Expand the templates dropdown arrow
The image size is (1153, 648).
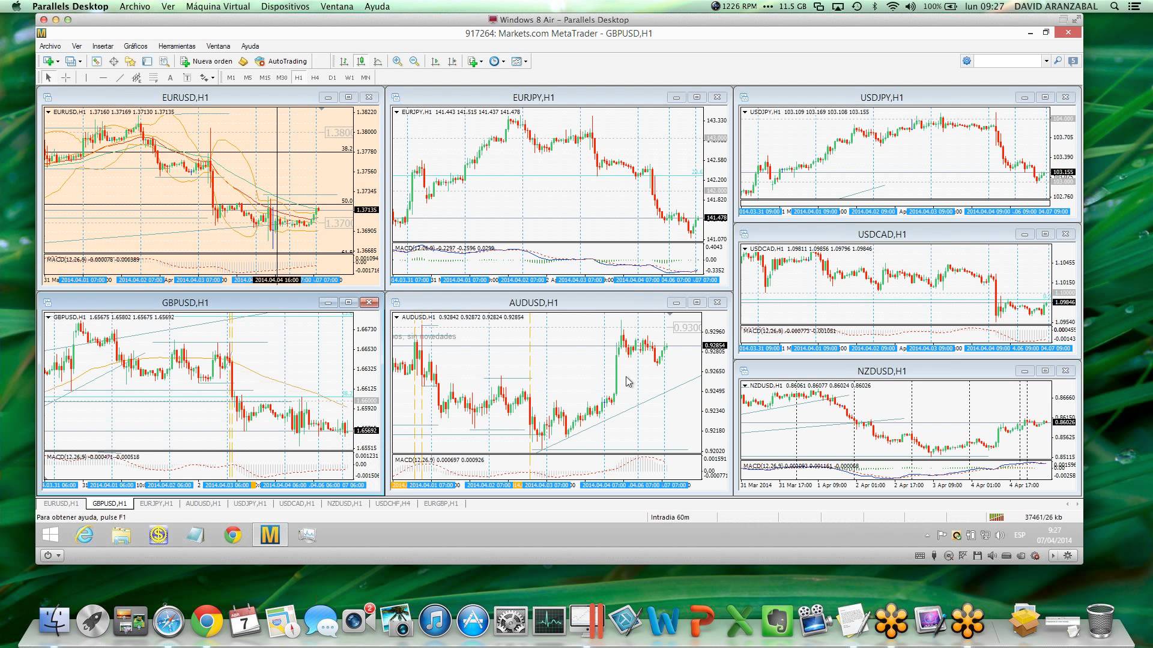pyautogui.click(x=525, y=61)
